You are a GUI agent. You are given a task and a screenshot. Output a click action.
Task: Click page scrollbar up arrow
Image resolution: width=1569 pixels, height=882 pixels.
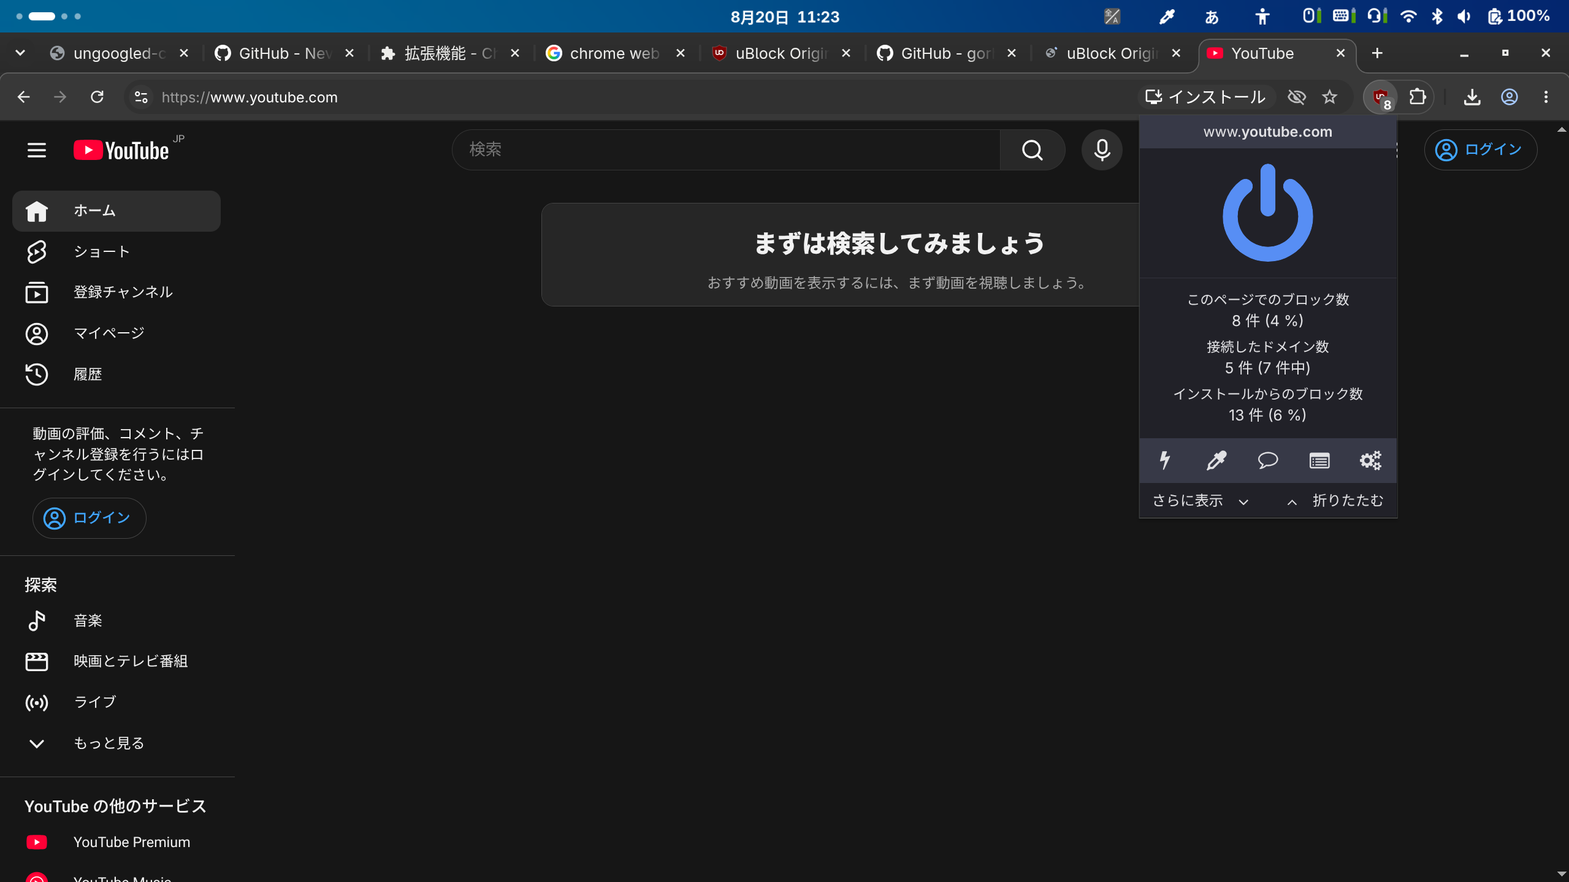click(1562, 130)
